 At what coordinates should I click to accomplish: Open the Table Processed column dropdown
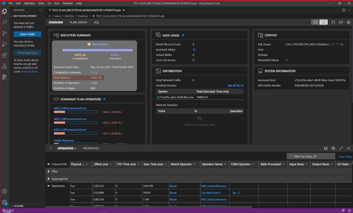click(x=283, y=164)
